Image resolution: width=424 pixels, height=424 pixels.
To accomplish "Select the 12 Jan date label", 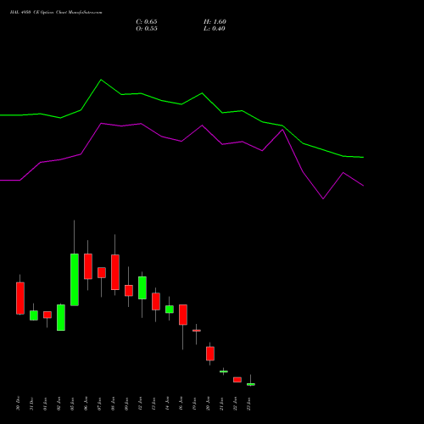I will (140, 404).
